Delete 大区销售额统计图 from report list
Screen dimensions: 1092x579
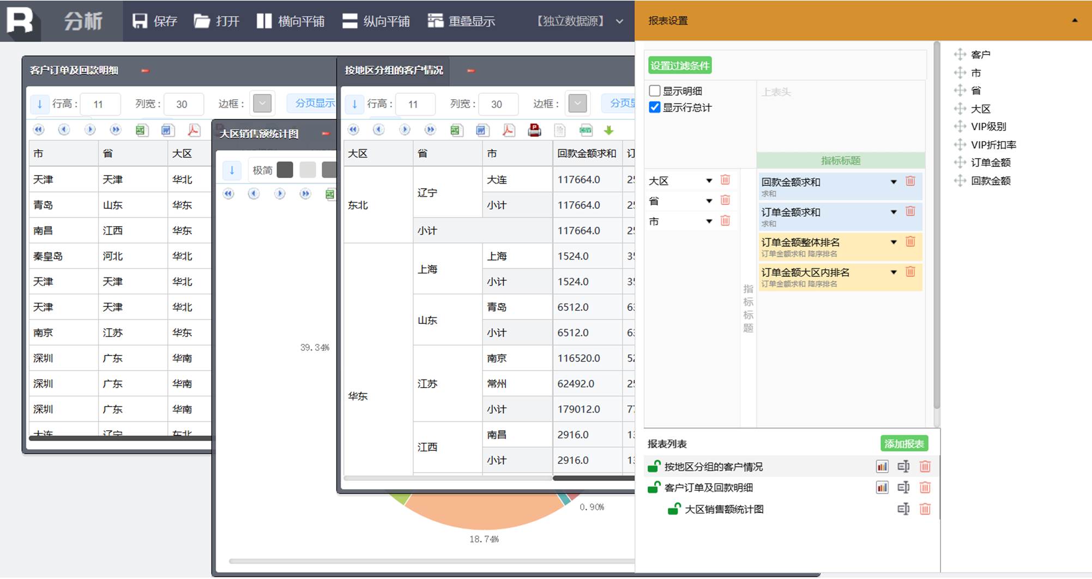pos(925,509)
